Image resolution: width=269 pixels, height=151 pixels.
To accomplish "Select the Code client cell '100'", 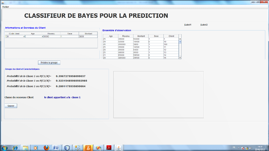I will click(14, 37).
